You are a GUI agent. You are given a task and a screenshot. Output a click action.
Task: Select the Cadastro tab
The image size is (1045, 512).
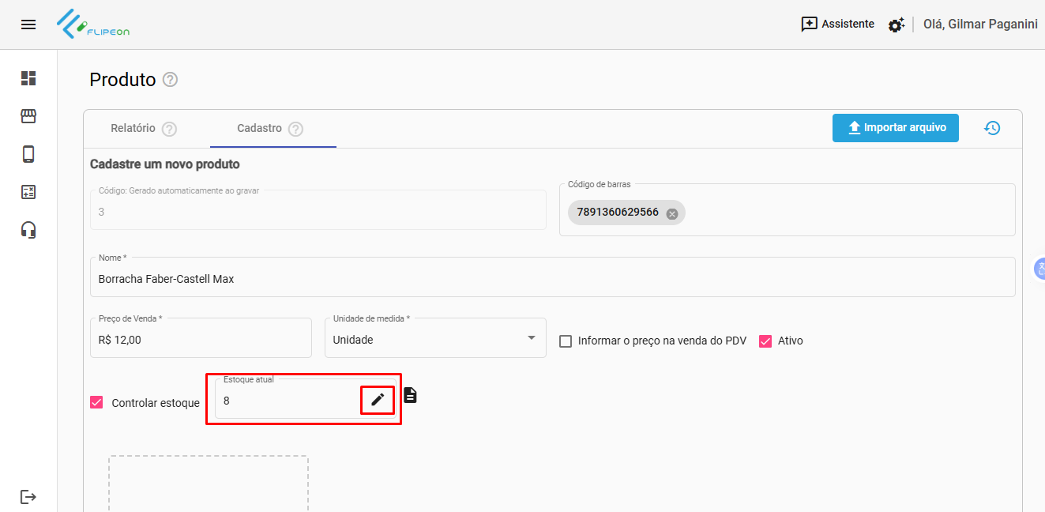[259, 128]
